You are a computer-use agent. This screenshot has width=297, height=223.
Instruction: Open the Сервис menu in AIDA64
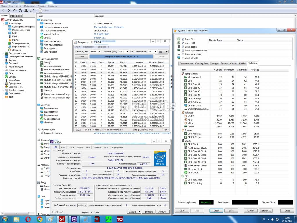pos(42,6)
